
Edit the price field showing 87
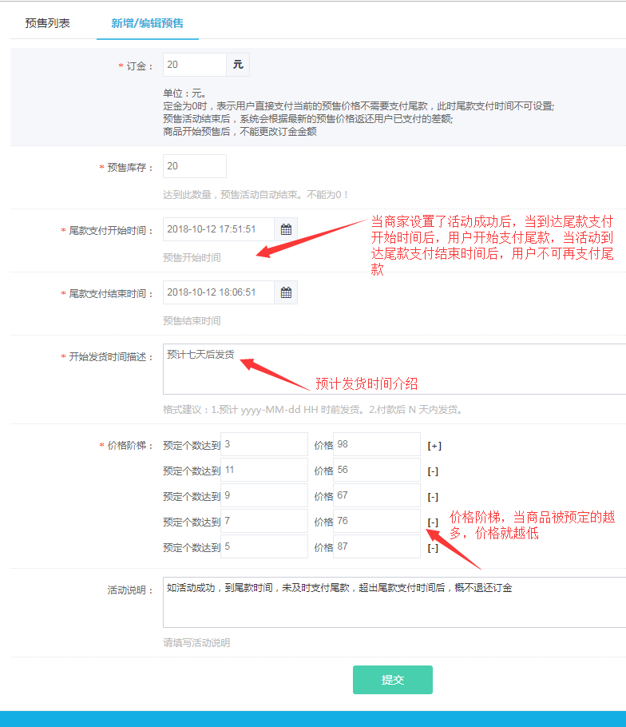coord(376,547)
